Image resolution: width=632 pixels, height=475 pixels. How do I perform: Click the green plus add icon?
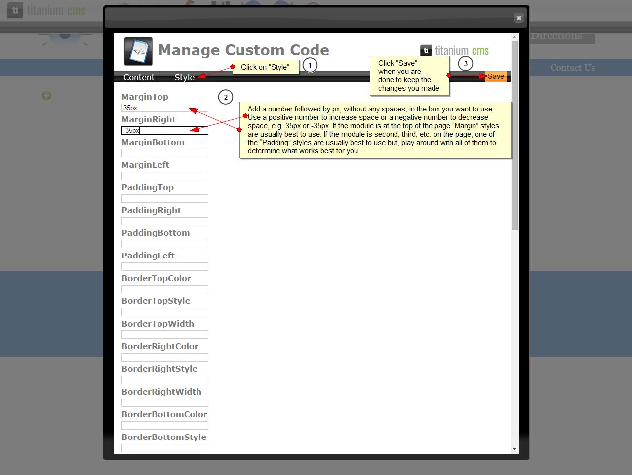tap(46, 96)
